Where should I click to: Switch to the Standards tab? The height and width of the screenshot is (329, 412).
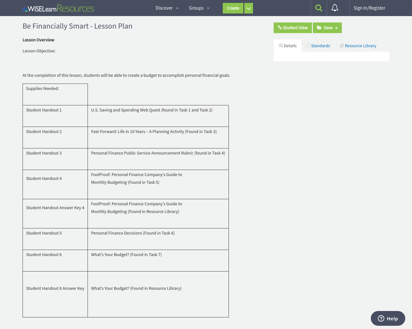(x=320, y=46)
